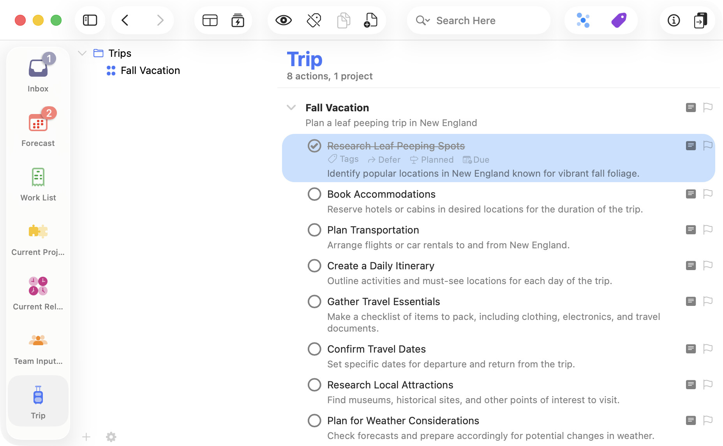Image resolution: width=723 pixels, height=446 pixels.
Task: Mark Book Accommodations as complete
Action: 314,194
